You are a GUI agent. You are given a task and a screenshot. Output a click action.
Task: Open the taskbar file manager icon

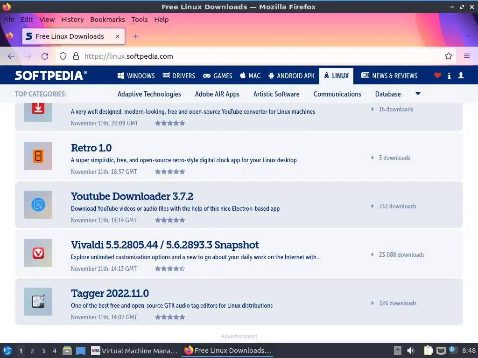coord(67,351)
